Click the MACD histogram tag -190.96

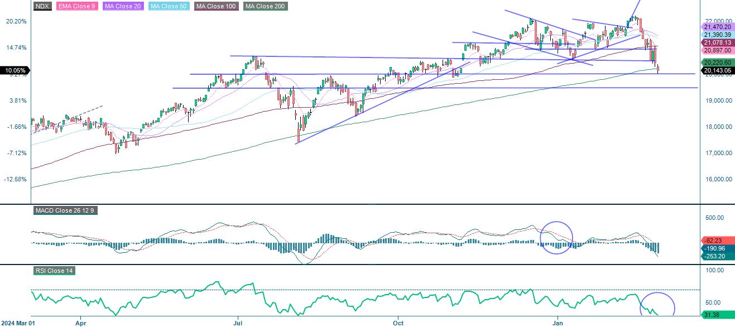714,248
